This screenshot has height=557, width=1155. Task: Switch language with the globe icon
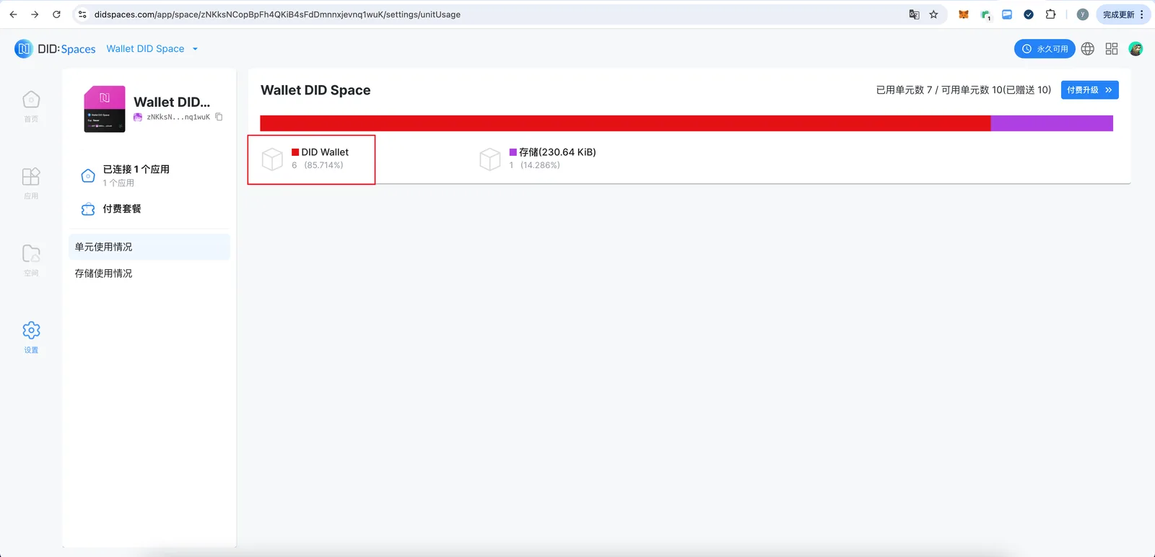(x=1088, y=49)
